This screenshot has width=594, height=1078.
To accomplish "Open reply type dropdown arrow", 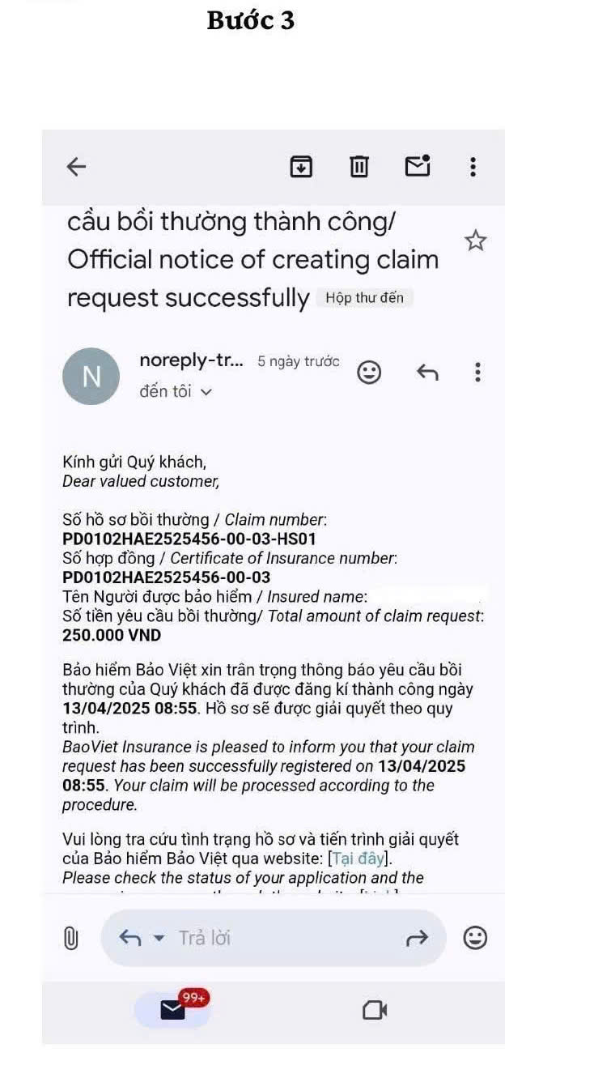I will coord(159,938).
